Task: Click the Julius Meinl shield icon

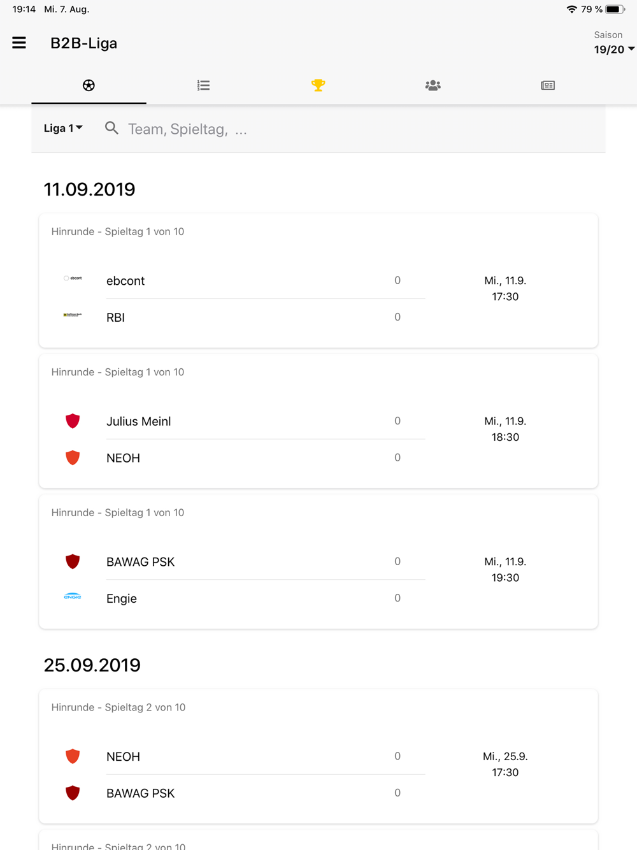Action: (x=73, y=421)
